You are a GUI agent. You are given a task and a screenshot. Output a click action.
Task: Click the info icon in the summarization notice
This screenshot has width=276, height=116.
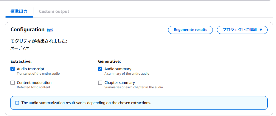(x=17, y=103)
